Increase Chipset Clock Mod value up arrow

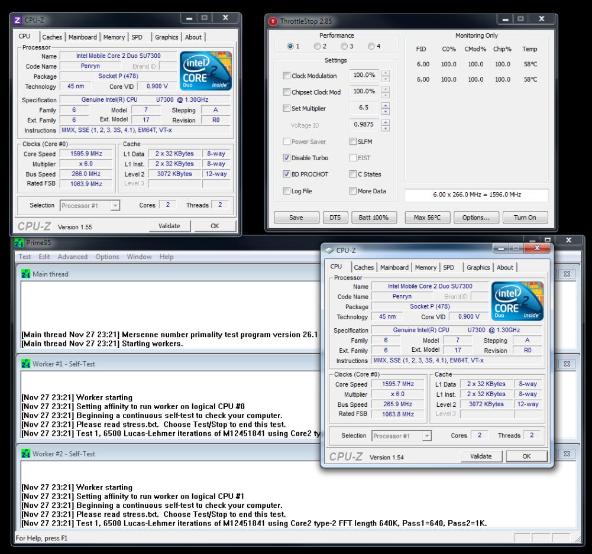(386, 89)
